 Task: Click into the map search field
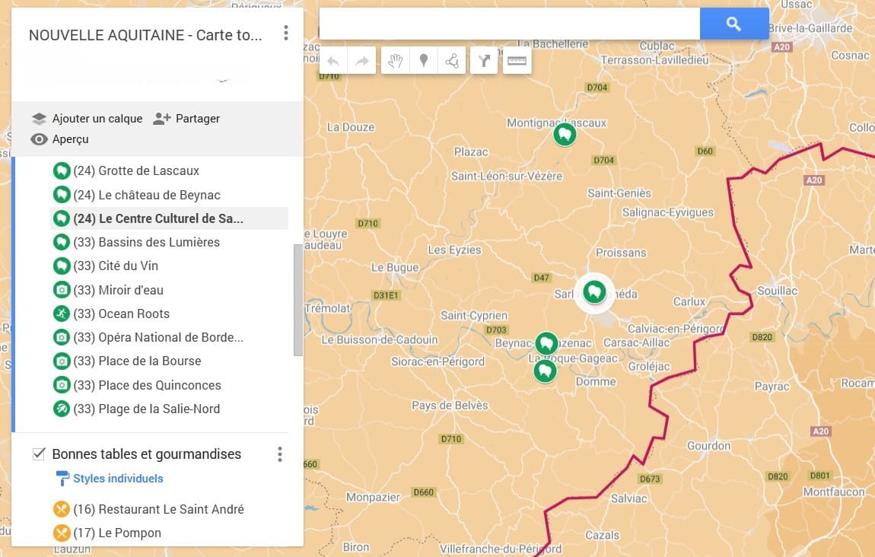[510, 24]
